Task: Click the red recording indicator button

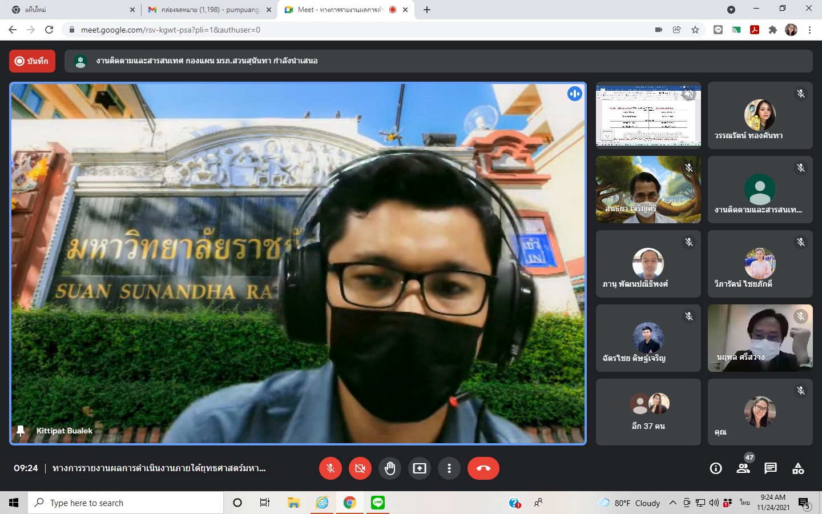Action: (32, 61)
